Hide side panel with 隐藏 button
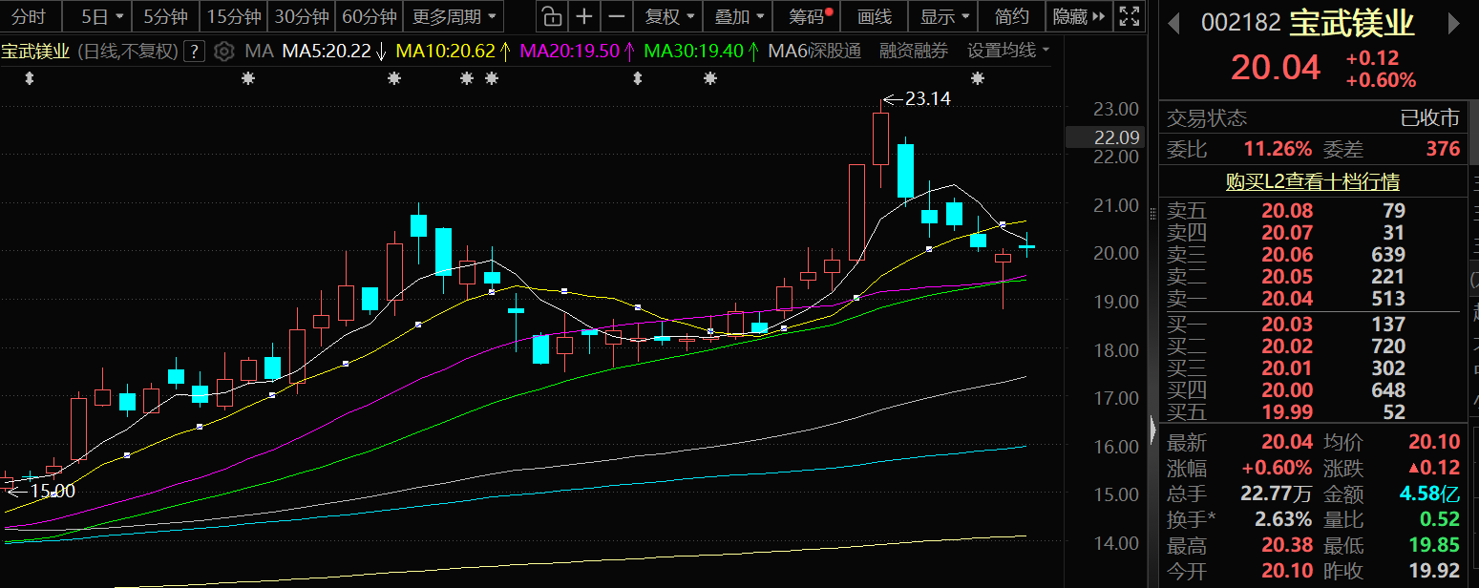This screenshot has width=1479, height=588. point(1079,16)
